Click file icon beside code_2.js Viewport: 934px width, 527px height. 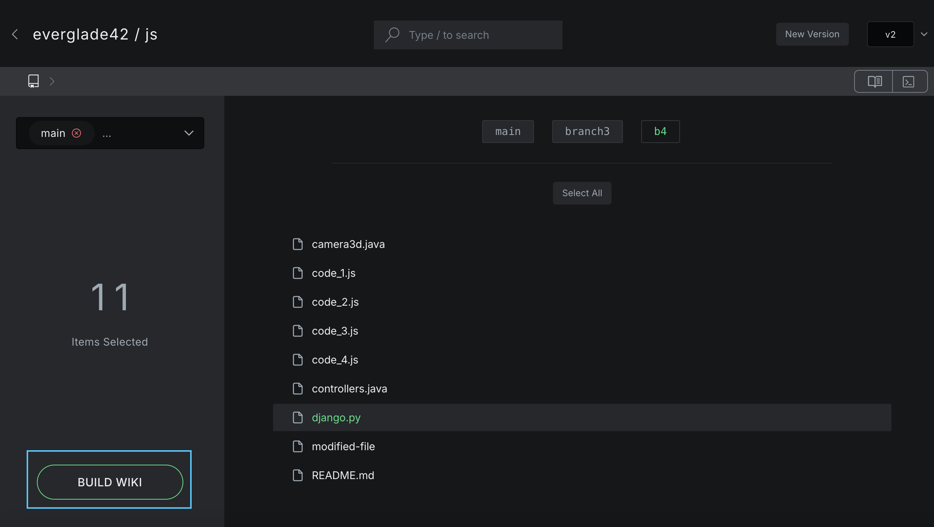click(x=298, y=302)
